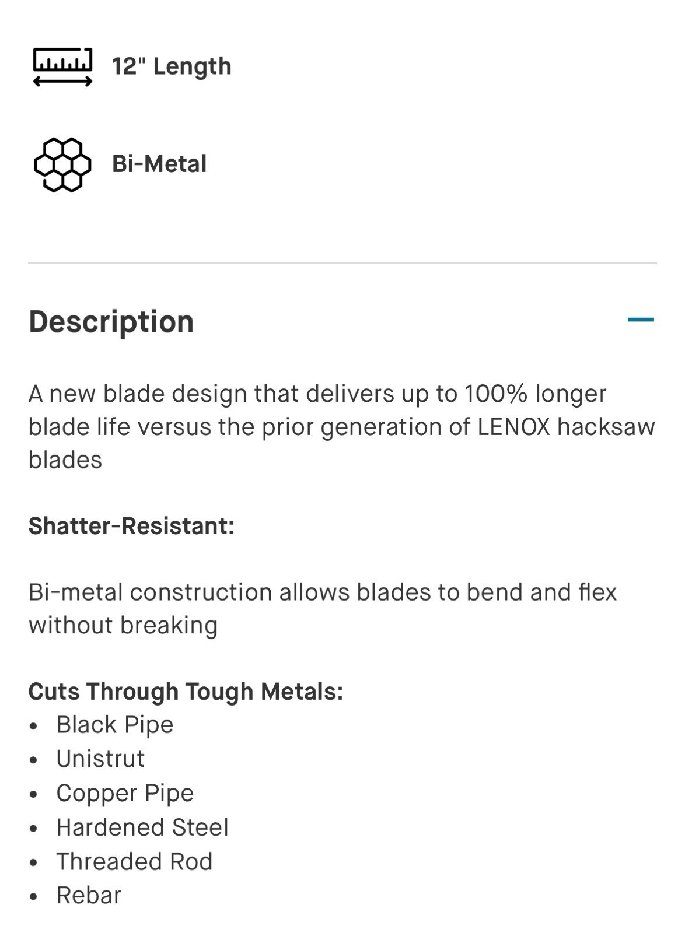Click the 'without breaking' text line
685x933 pixels.
pyautogui.click(x=123, y=626)
